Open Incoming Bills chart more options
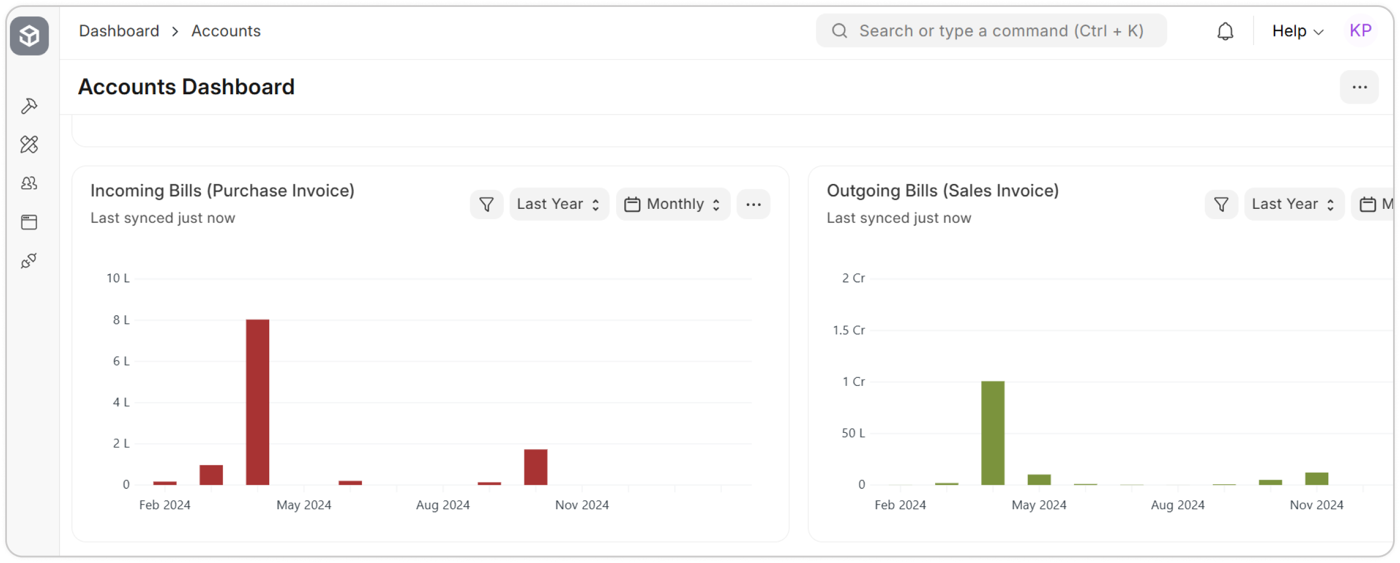1400x563 pixels. 753,204
